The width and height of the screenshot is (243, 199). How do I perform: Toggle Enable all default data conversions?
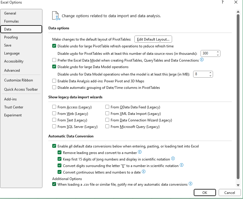[54, 146]
